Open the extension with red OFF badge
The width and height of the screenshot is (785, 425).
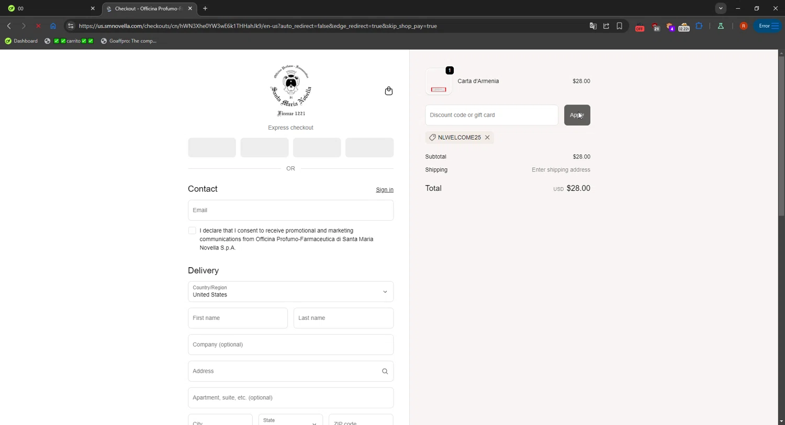point(640,27)
